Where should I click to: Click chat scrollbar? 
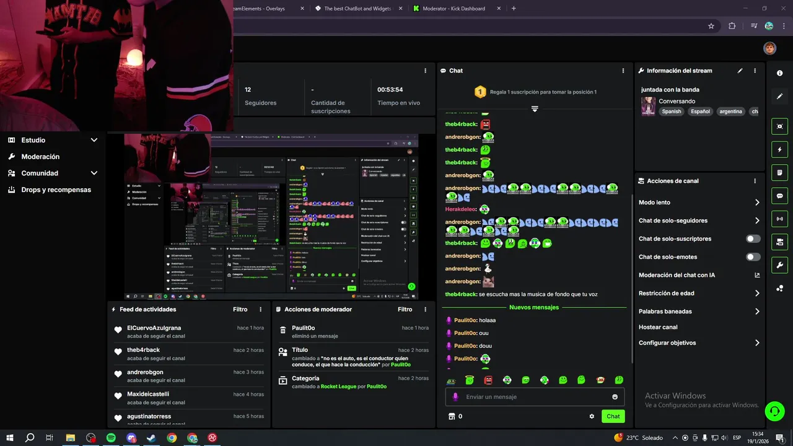point(631,279)
